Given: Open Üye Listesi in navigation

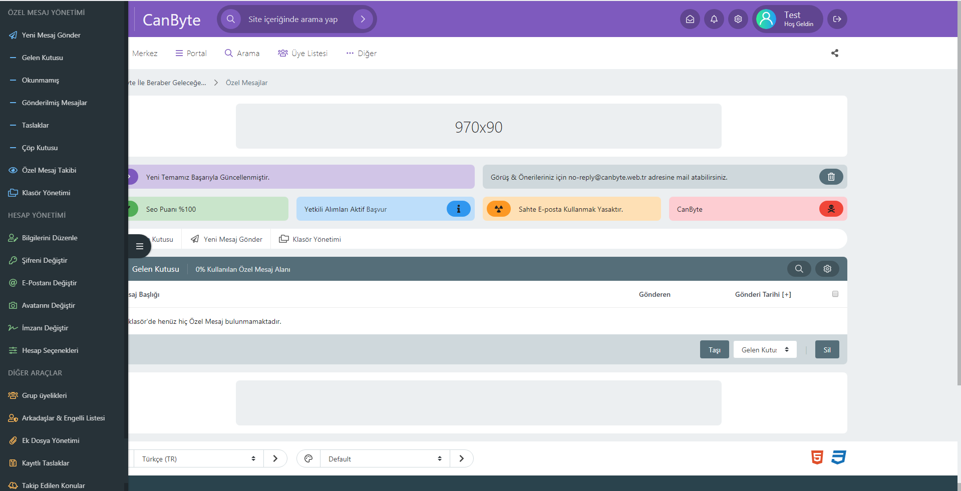Looking at the screenshot, I should (x=302, y=53).
